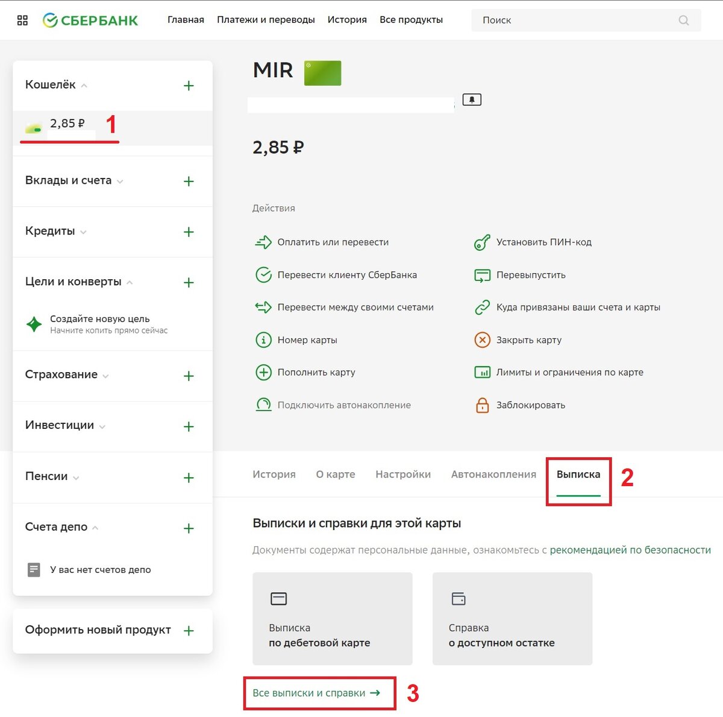Click the Заблокировать padlock icon

[482, 405]
